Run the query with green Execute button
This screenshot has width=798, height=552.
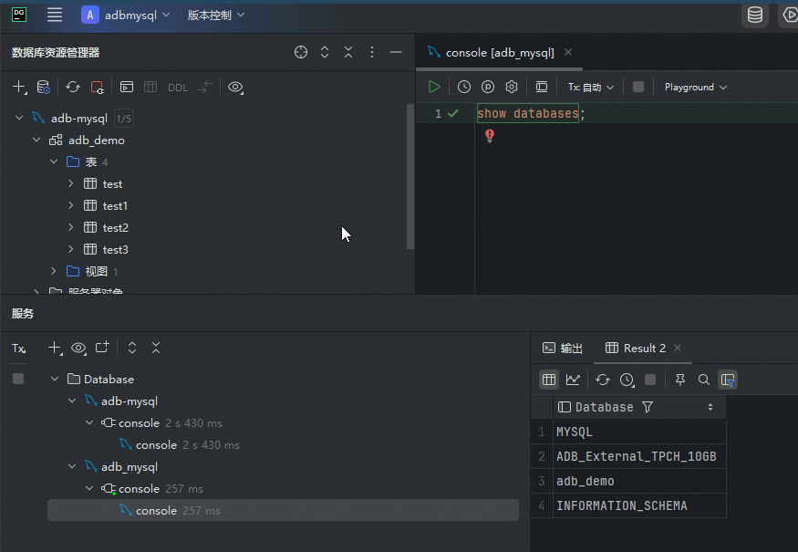434,87
